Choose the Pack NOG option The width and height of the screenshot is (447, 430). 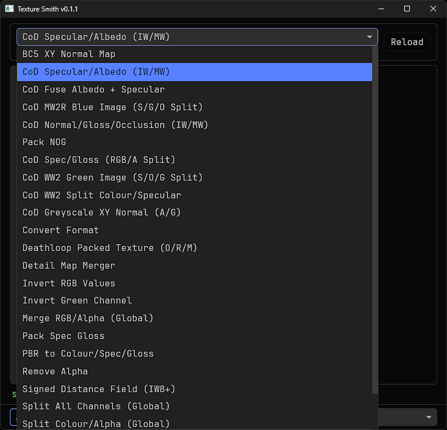[x=195, y=142]
